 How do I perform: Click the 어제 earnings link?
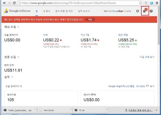tap(45, 35)
